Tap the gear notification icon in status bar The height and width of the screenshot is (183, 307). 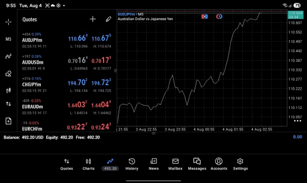pos(59,5)
